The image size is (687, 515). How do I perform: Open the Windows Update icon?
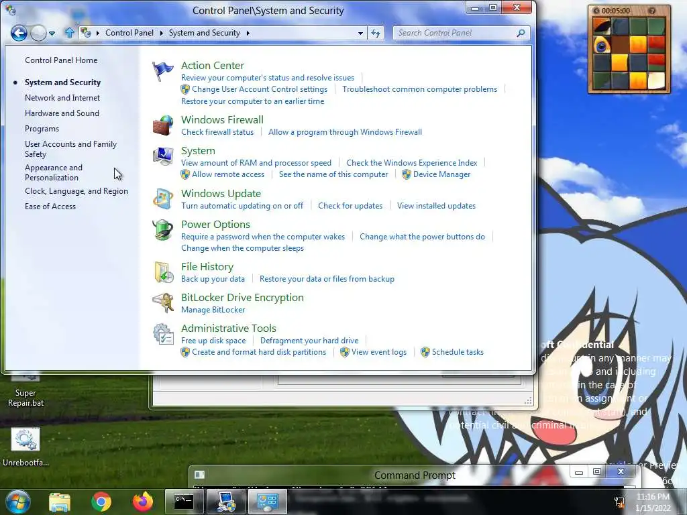(x=162, y=198)
